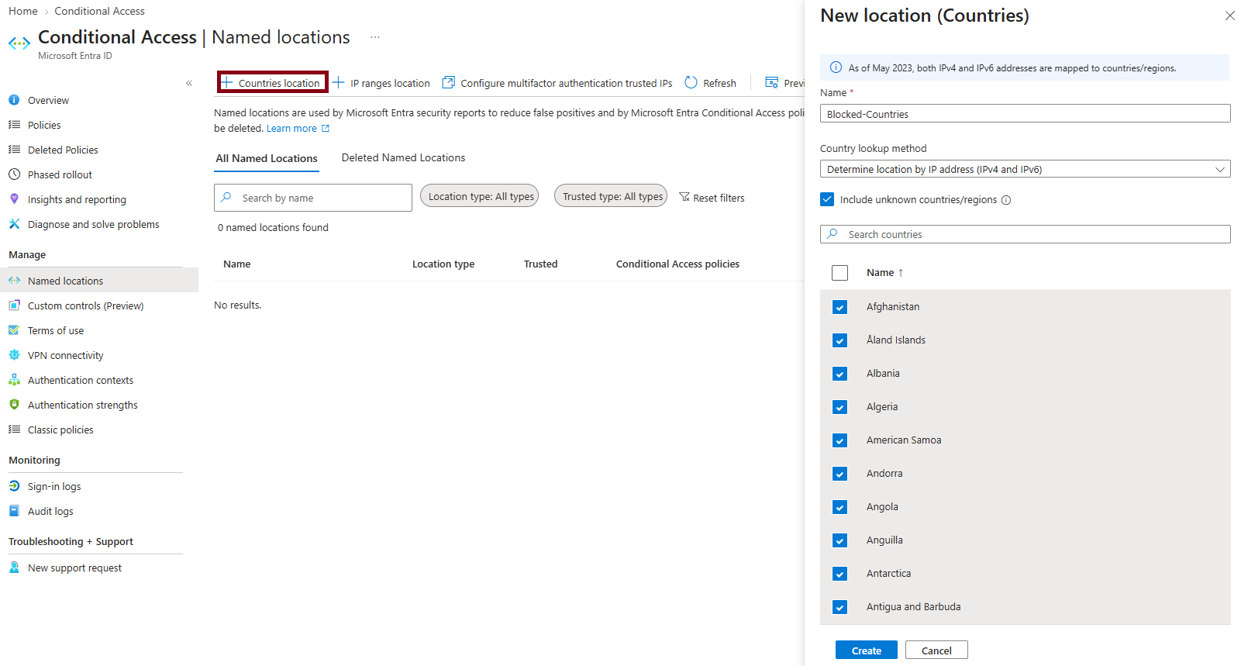Click the Search by name input field

313,198
